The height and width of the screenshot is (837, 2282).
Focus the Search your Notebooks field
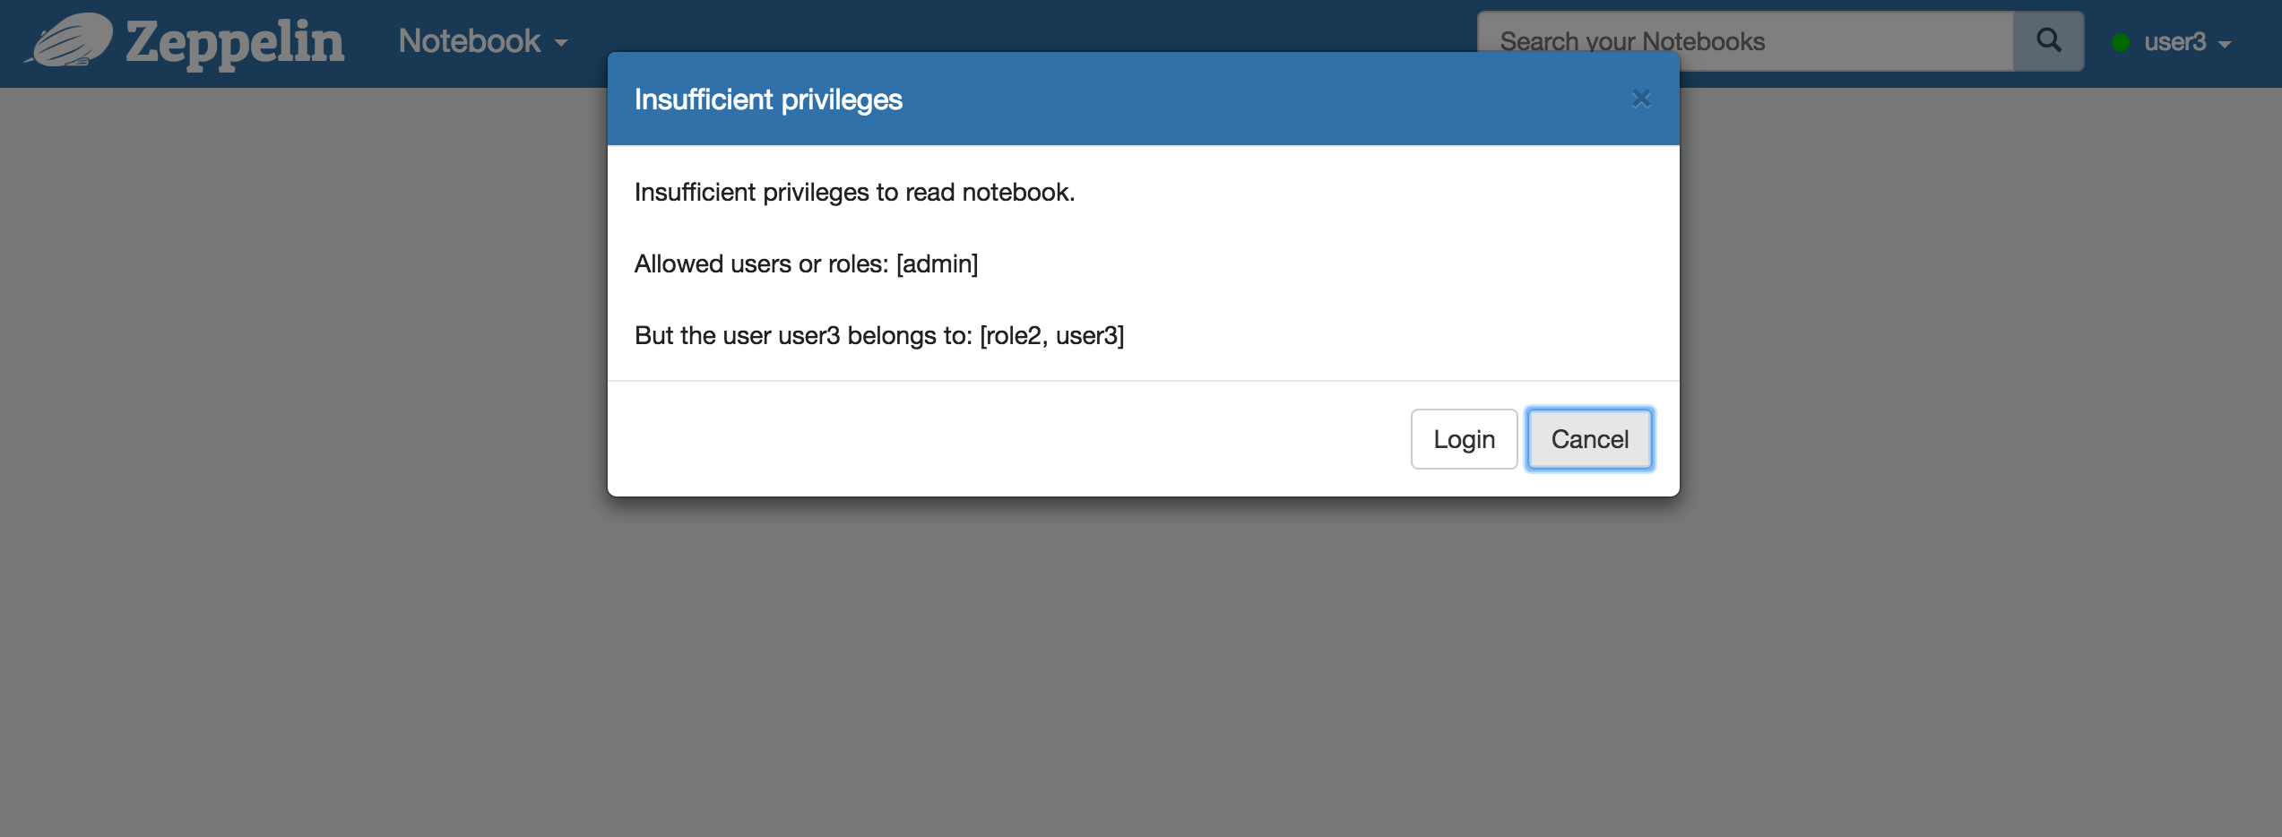tap(1743, 41)
